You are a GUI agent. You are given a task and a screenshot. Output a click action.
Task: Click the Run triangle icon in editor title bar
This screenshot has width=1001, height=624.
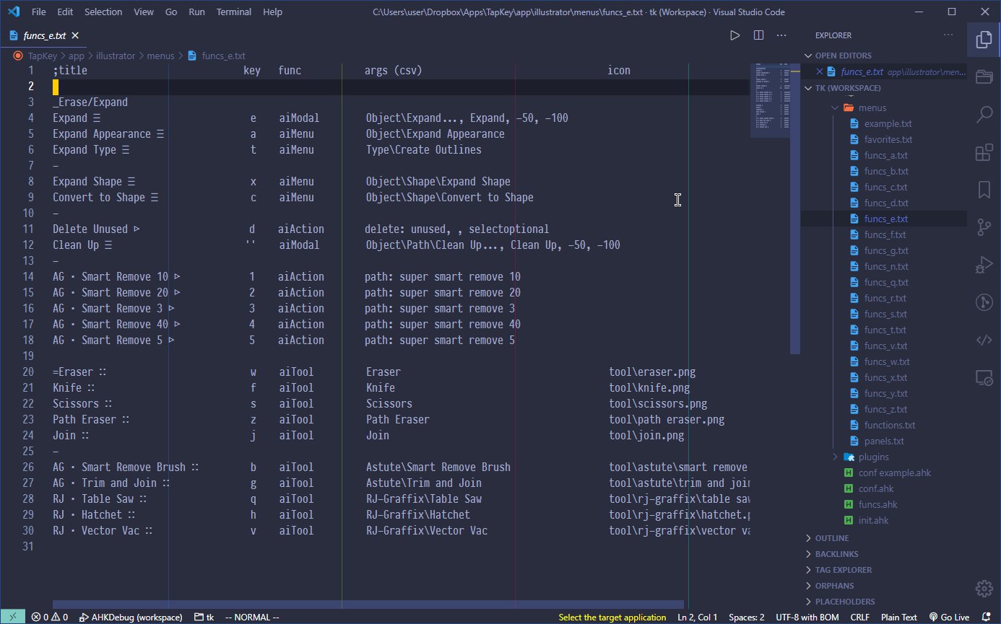coord(734,35)
